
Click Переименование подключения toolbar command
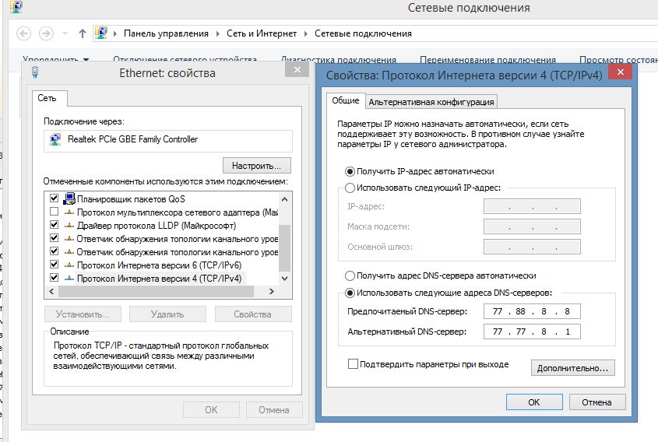tap(487, 60)
